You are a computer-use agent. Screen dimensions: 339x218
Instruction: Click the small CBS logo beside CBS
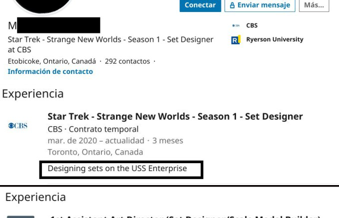point(235,25)
